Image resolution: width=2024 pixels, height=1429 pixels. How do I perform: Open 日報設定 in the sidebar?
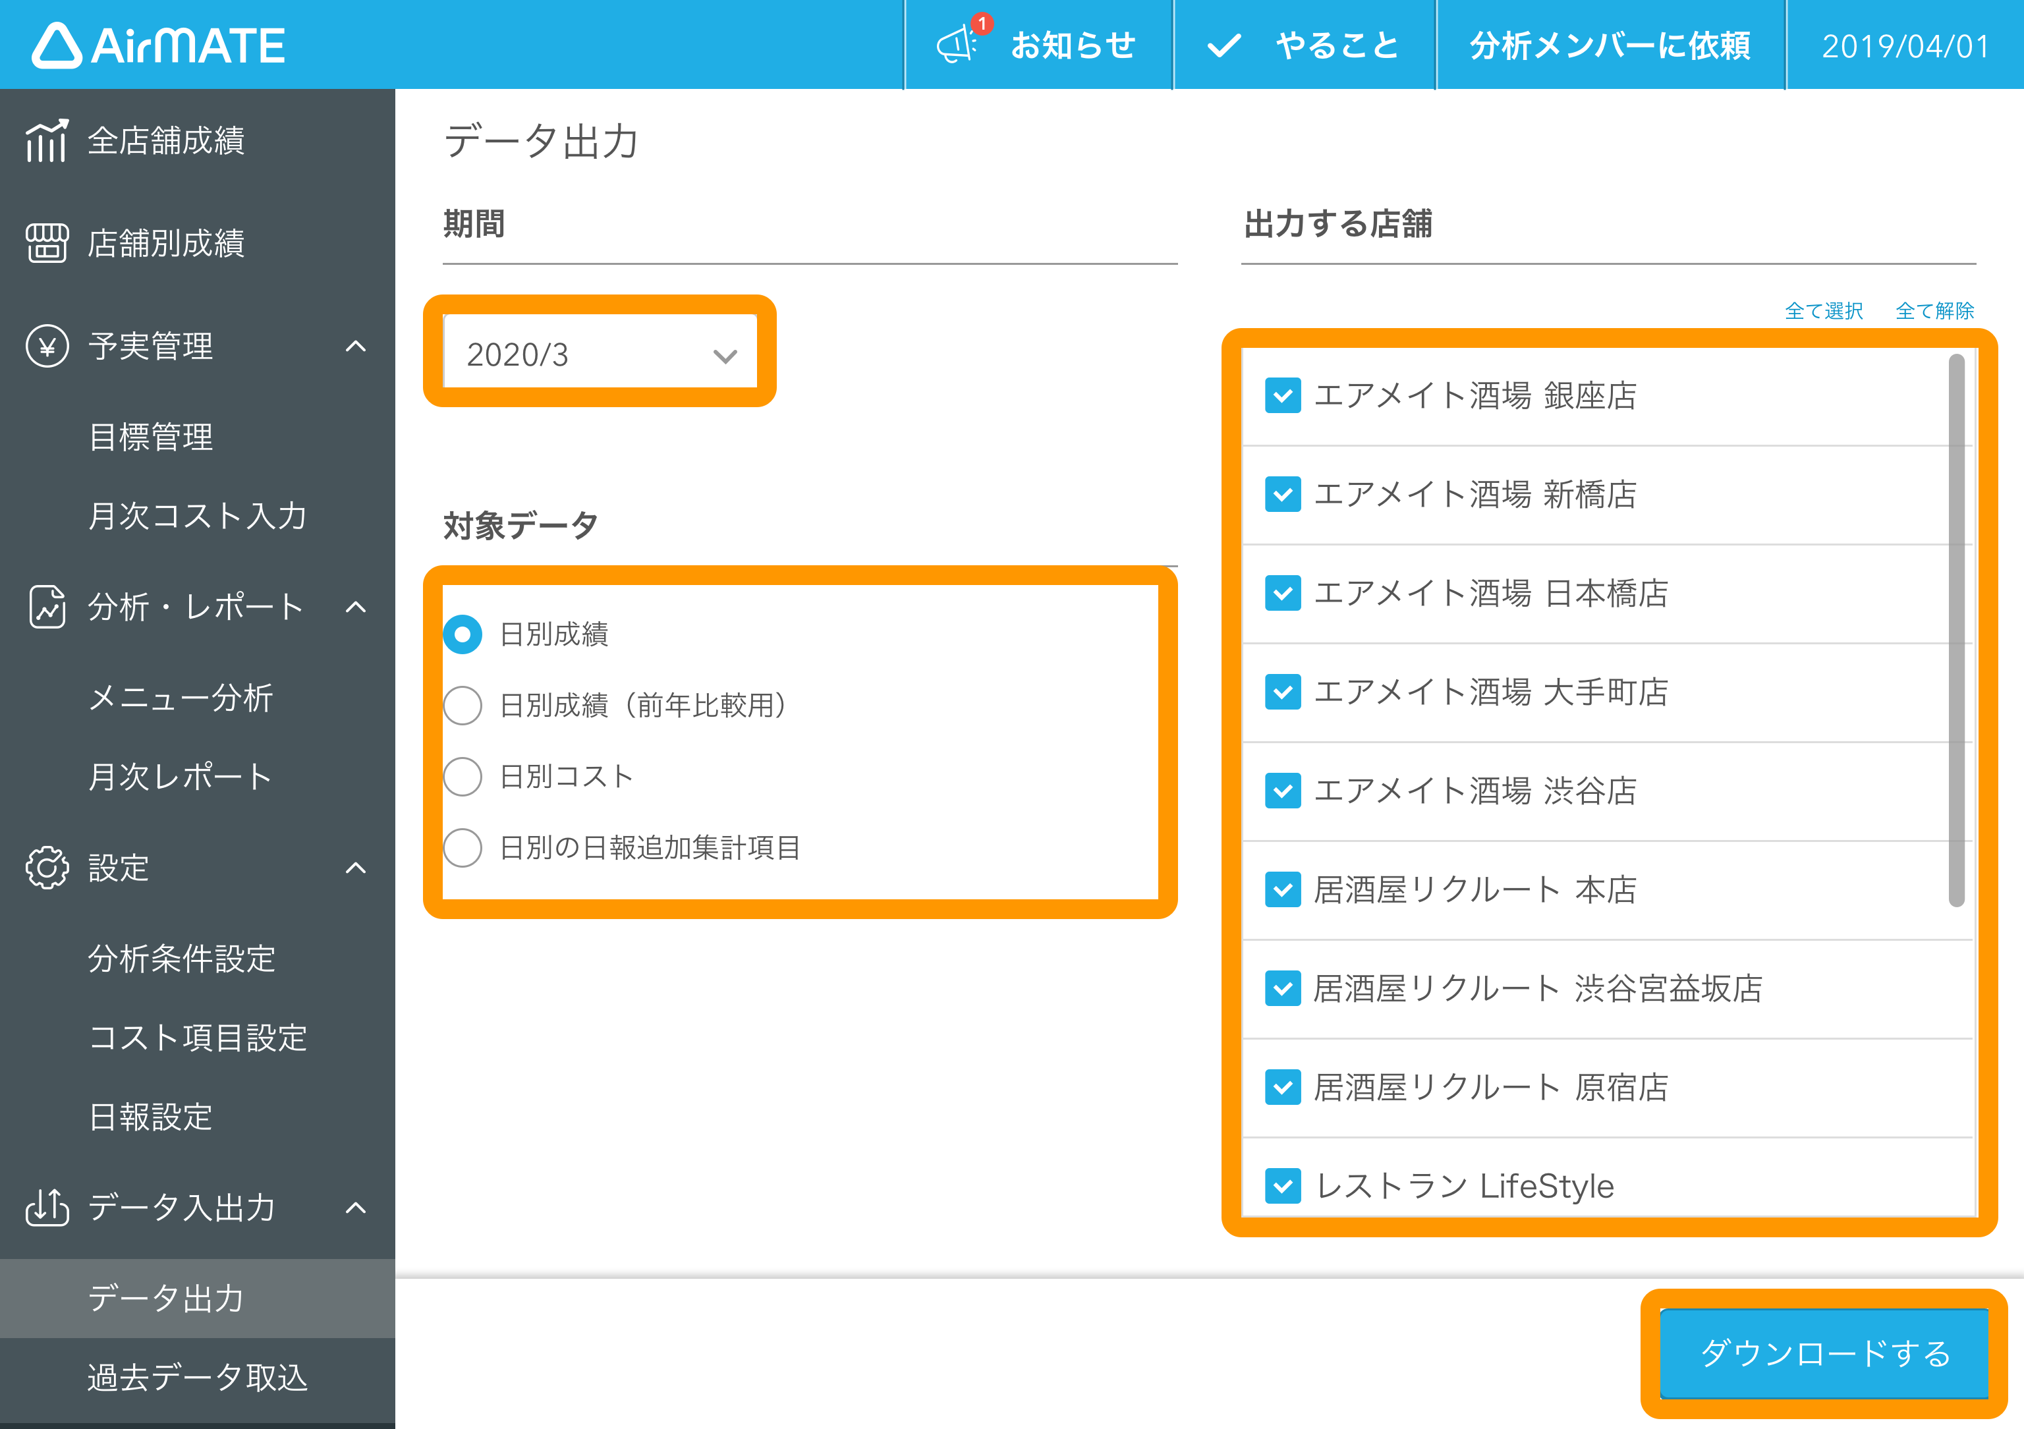point(151,1117)
